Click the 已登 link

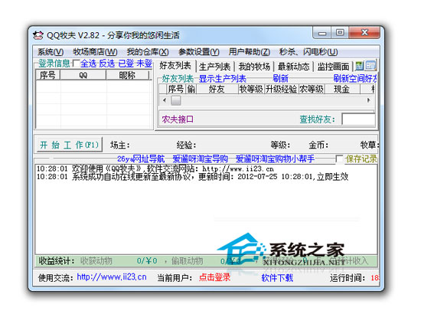pyautogui.click(x=126, y=64)
